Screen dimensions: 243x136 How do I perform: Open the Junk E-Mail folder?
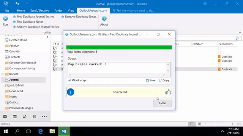click(x=14, y=85)
